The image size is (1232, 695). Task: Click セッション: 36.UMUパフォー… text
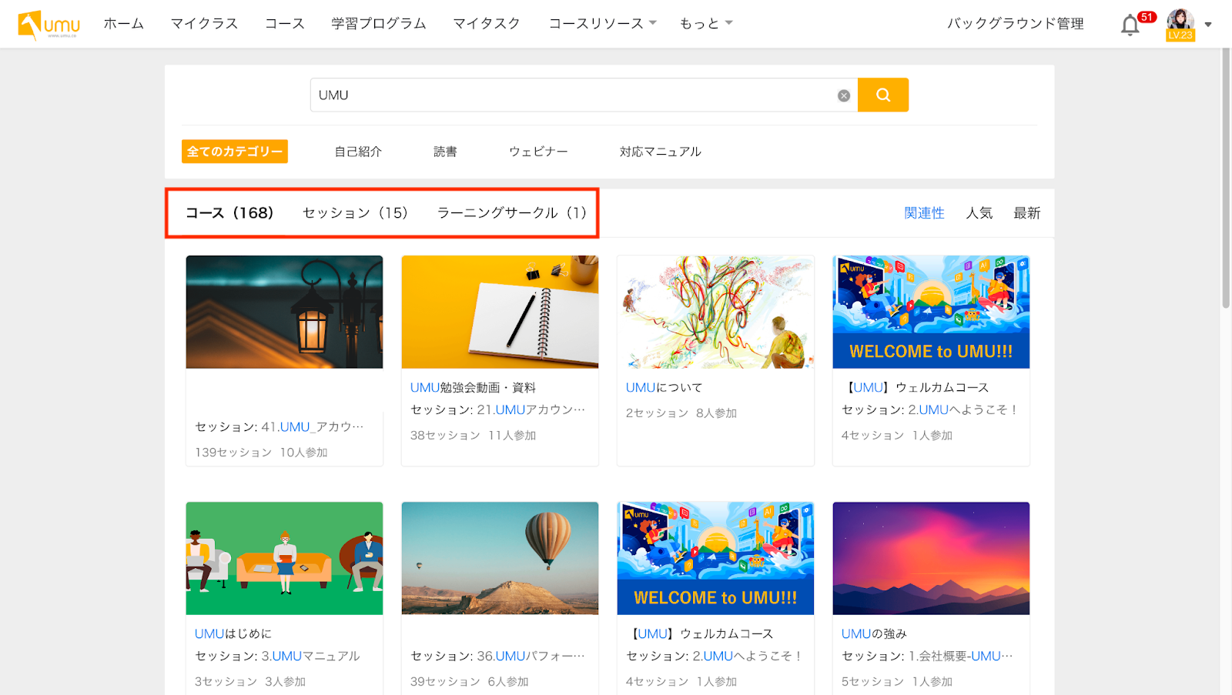497,657
